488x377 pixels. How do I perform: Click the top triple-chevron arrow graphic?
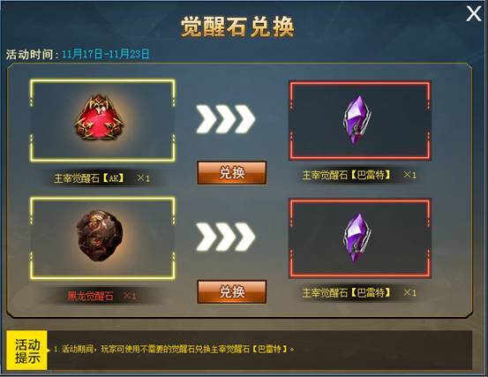[226, 119]
